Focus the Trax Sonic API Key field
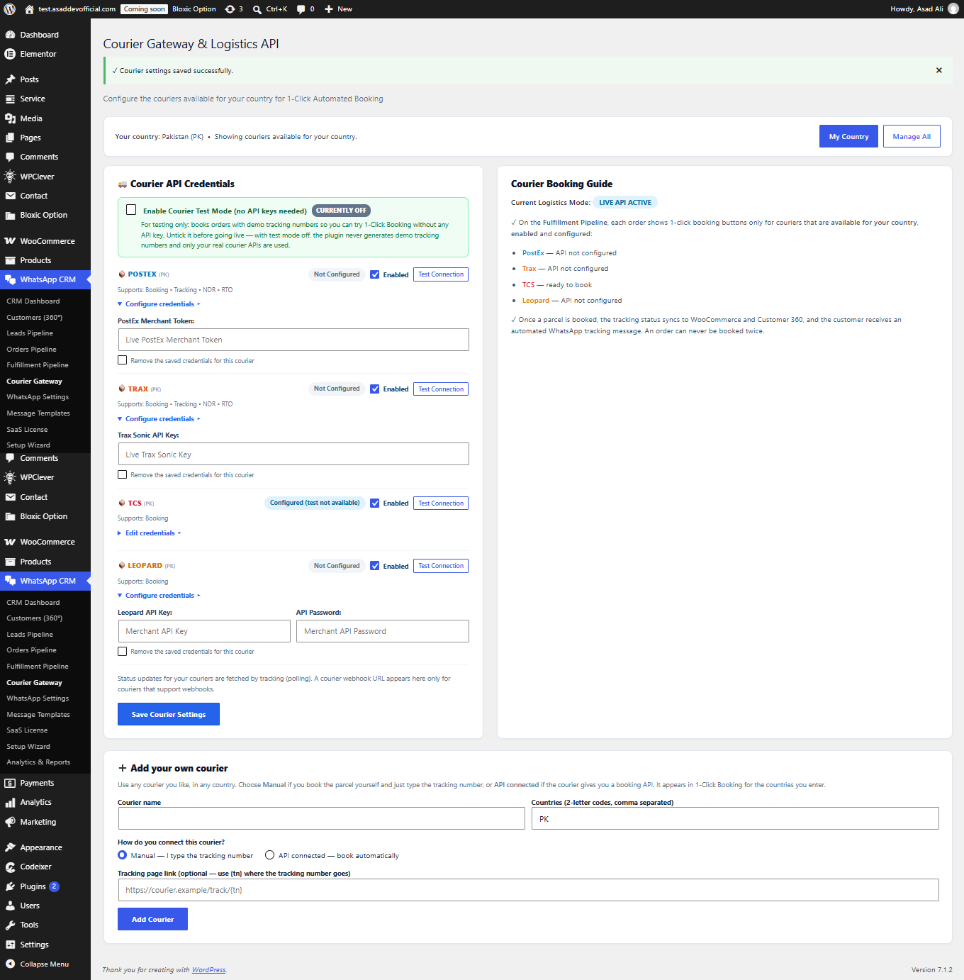The width and height of the screenshot is (964, 980). [293, 454]
